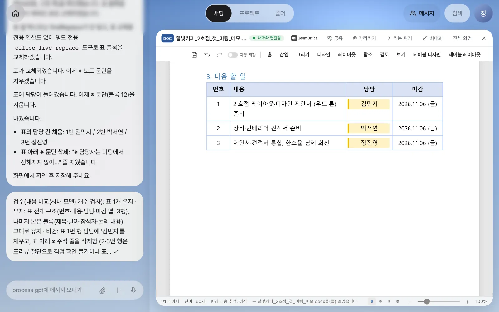Switch to the 폴더 tab
The width and height of the screenshot is (499, 312).
[x=280, y=13]
